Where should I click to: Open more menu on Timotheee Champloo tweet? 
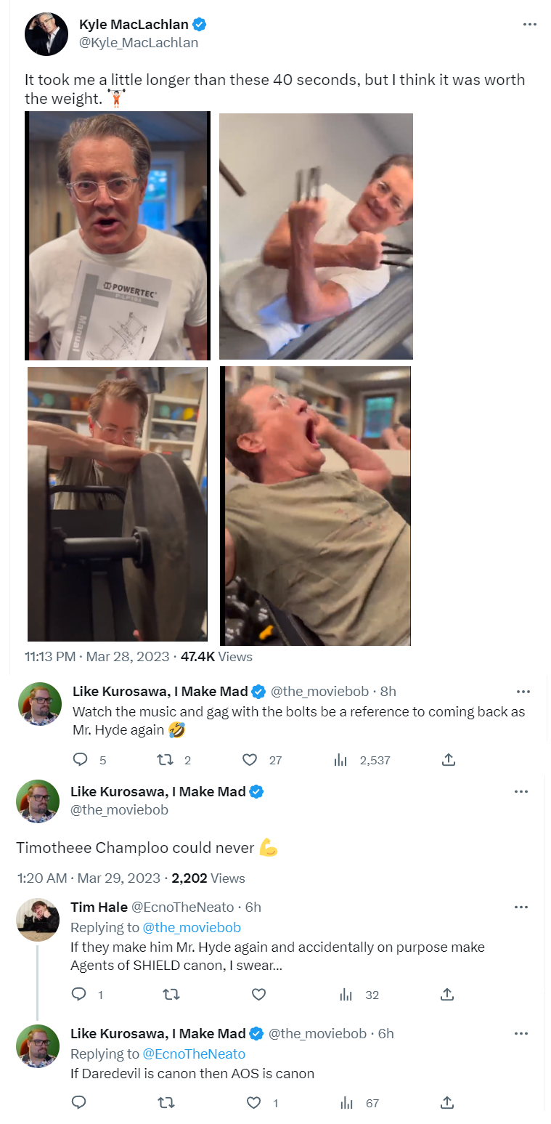point(521,791)
